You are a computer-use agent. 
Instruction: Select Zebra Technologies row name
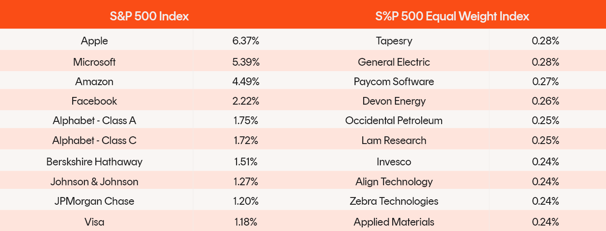tap(394, 201)
